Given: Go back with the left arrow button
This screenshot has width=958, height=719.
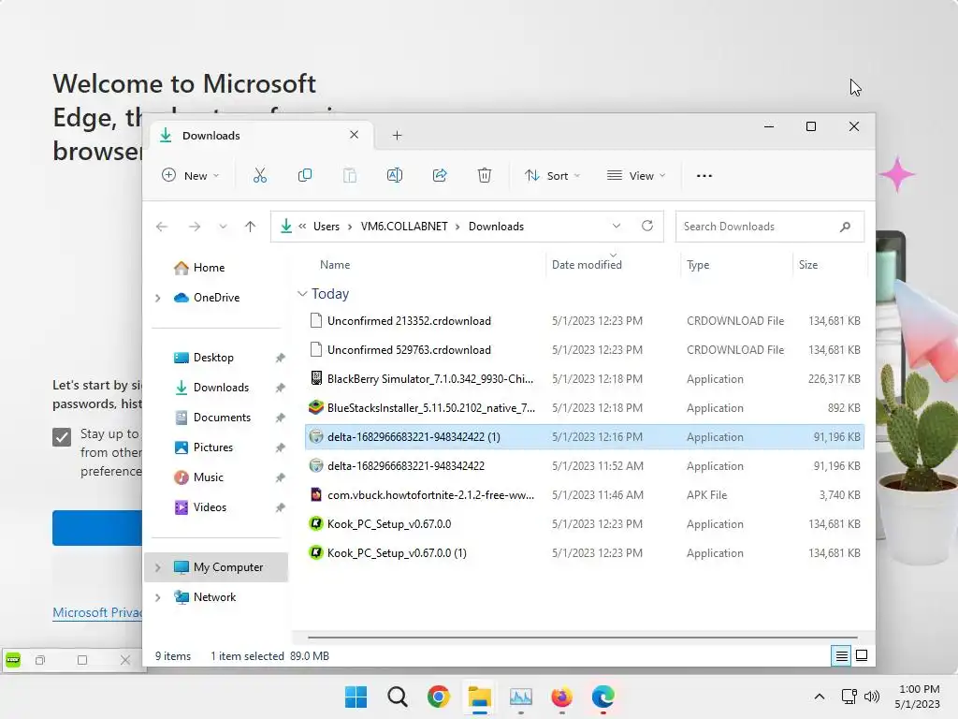Looking at the screenshot, I should (x=161, y=227).
